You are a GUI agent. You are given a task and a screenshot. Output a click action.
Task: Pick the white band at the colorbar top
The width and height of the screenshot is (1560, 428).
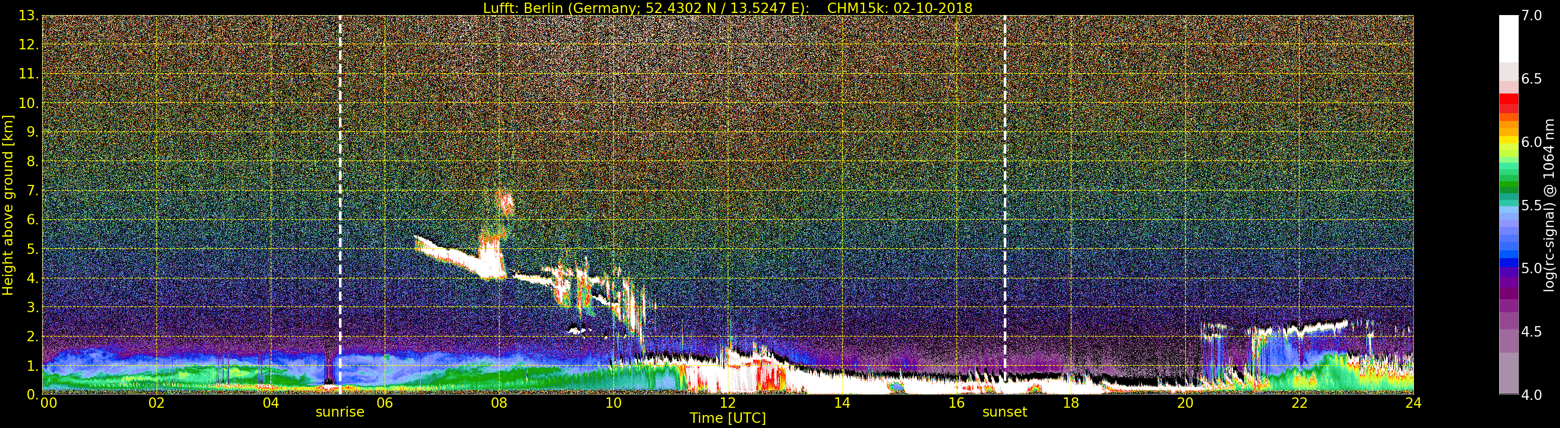click(1509, 39)
